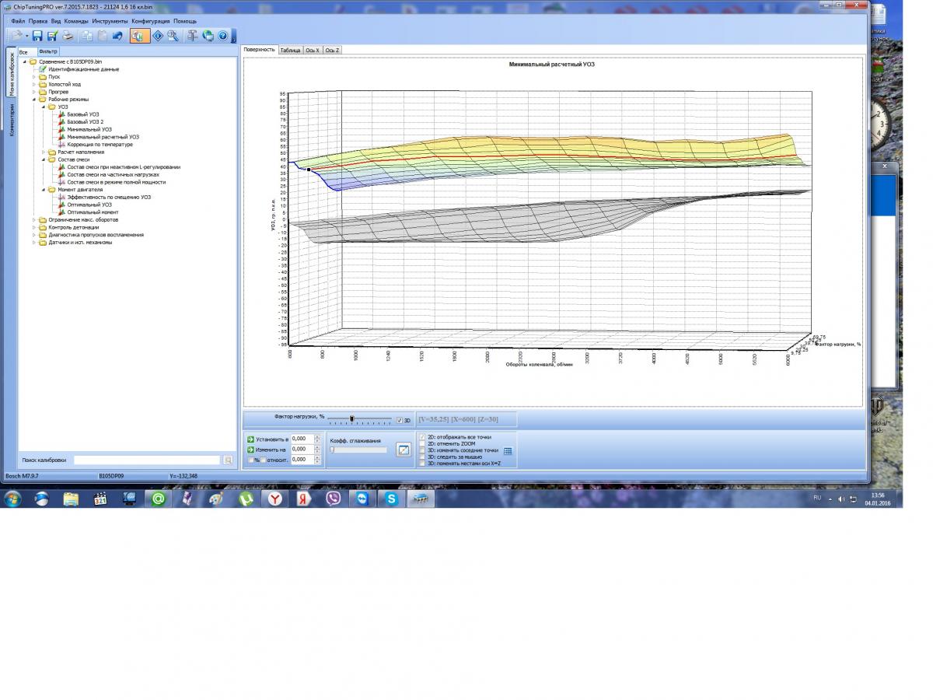Toggle '3D: следить за мышью' checkbox
The image size is (933, 700).
[x=422, y=457]
